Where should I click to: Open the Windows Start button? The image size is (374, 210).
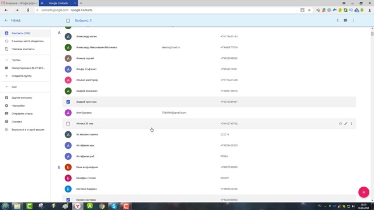pos(5,206)
